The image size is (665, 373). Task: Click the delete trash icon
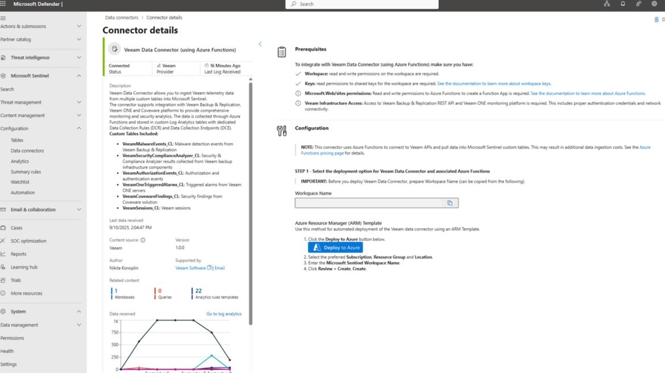coord(656,20)
